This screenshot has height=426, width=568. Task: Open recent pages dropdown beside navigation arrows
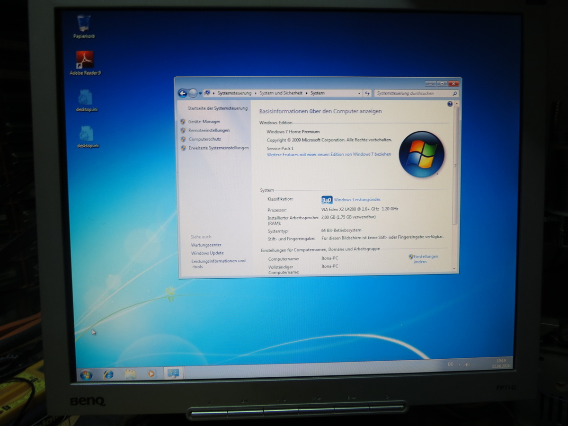coord(200,94)
